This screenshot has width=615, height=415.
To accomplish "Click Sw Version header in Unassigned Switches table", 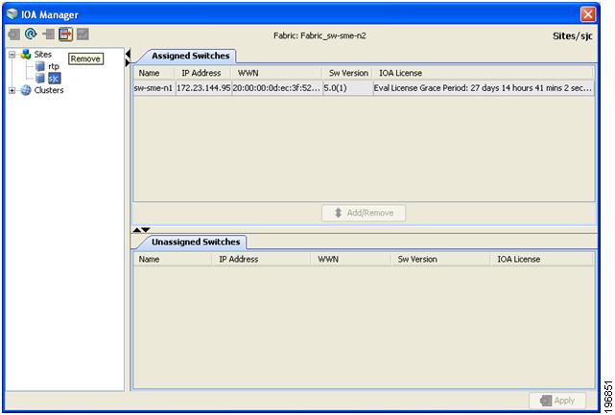I will tap(440, 259).
